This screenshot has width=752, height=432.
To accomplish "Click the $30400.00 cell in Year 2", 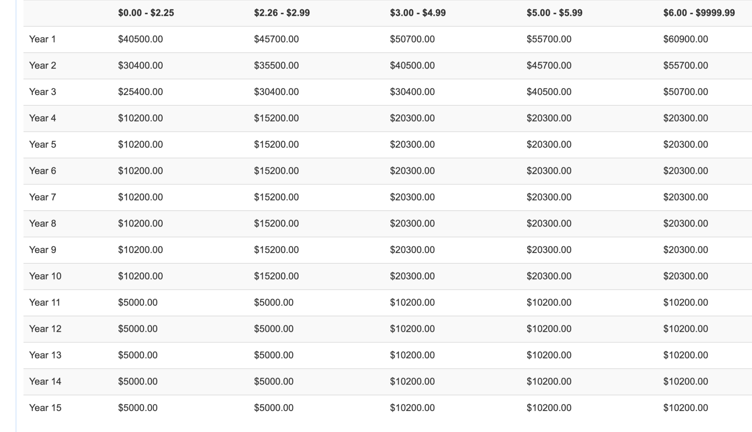I will 140,65.
